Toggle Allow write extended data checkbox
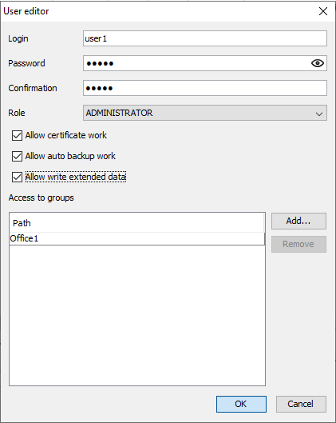 [17, 177]
